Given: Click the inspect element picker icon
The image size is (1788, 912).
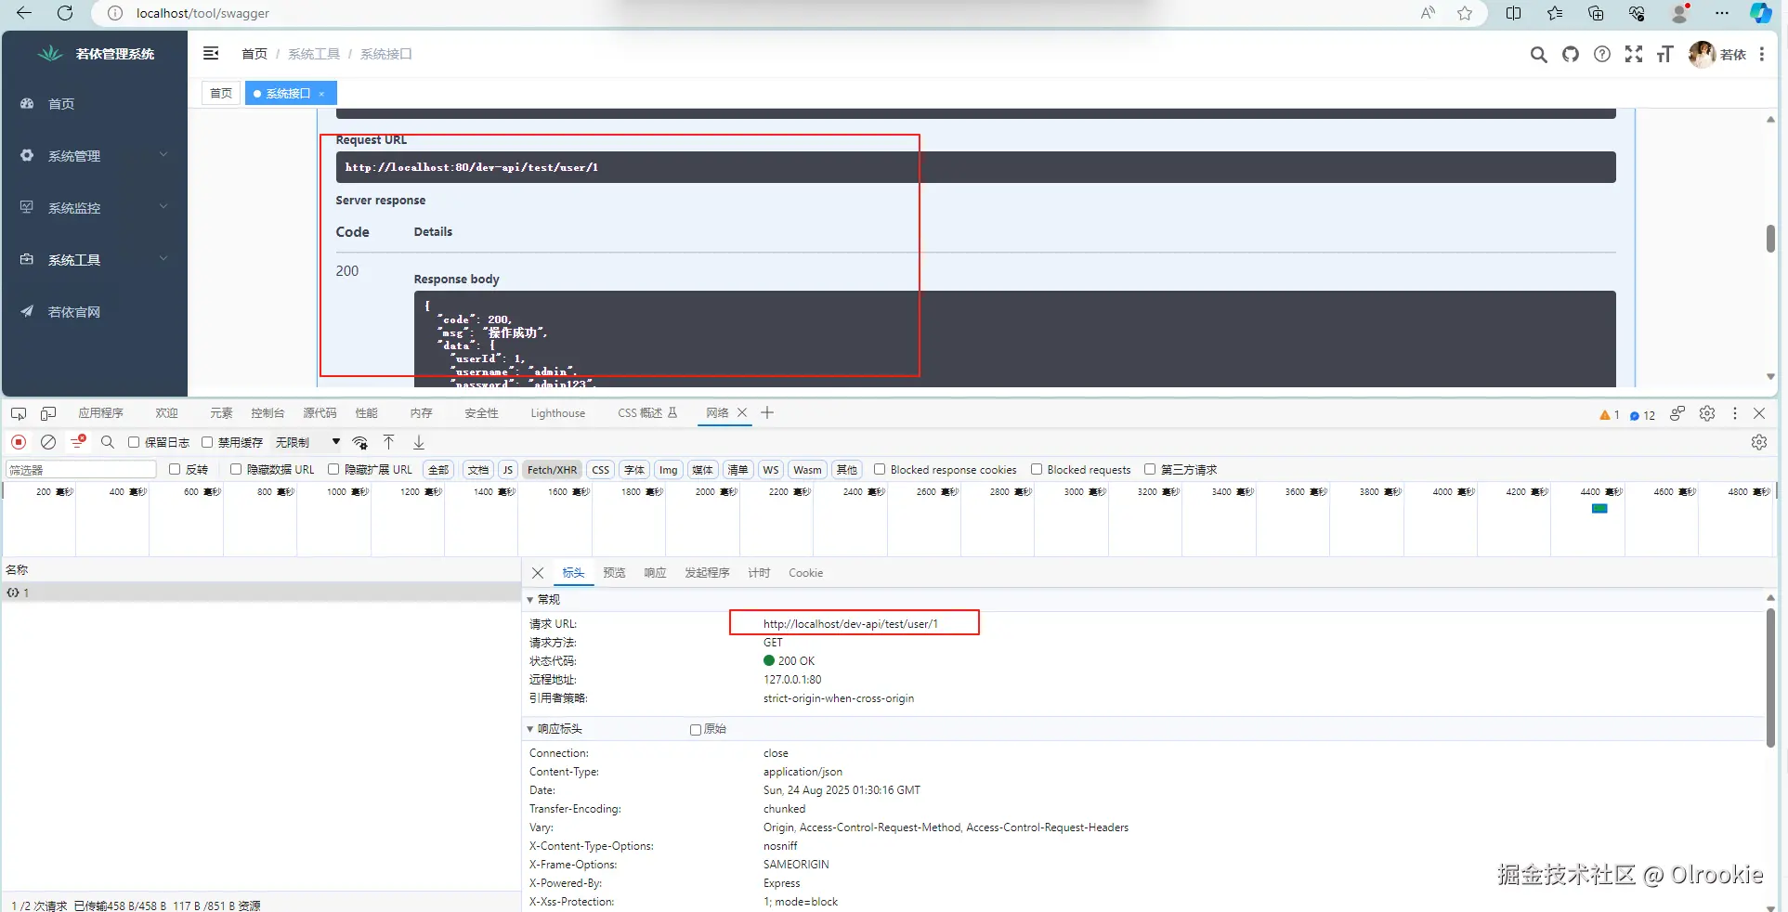Looking at the screenshot, I should pos(19,413).
